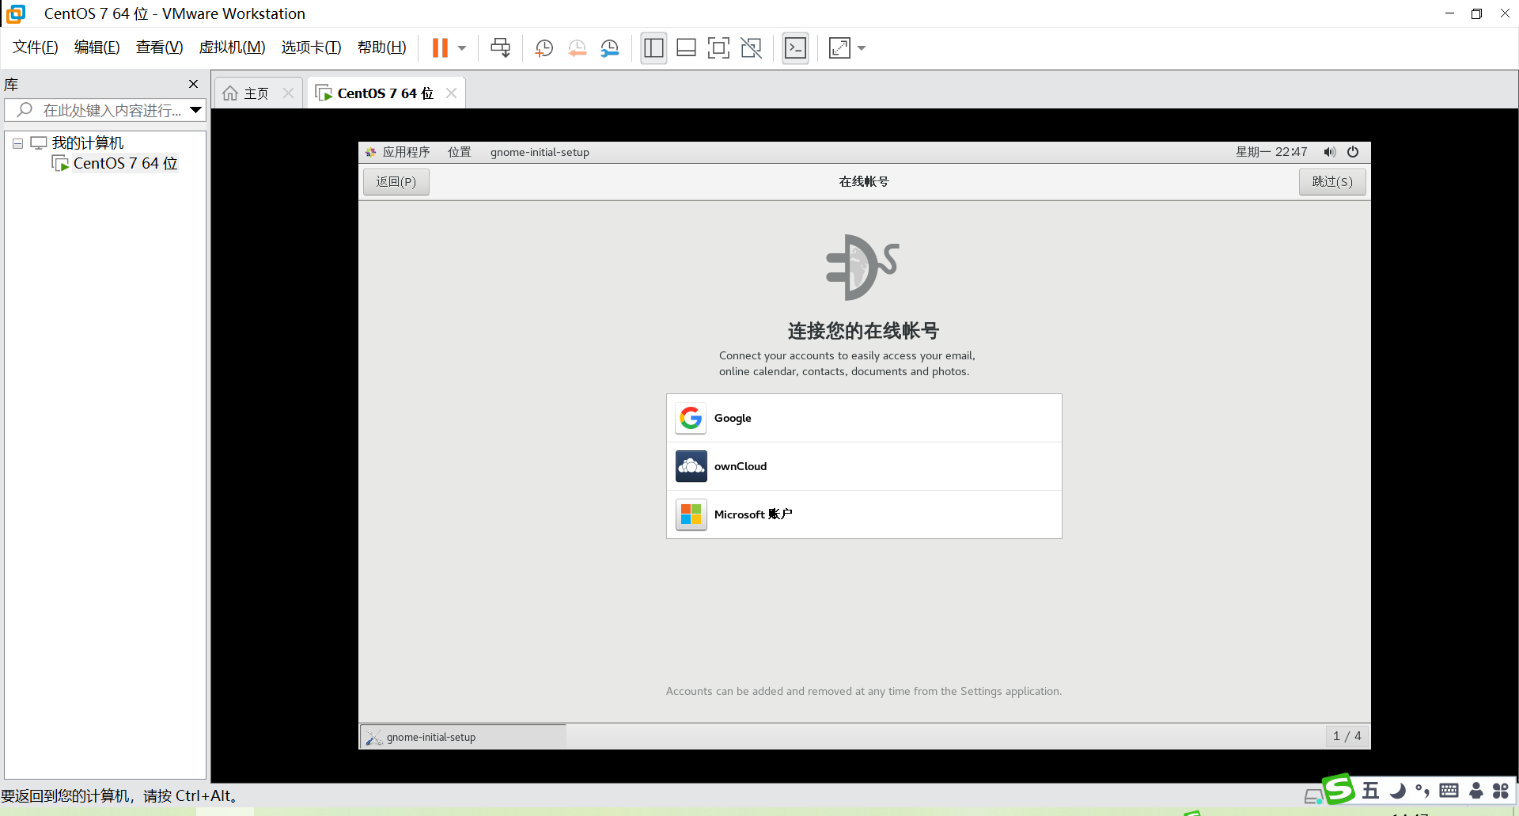
Task: Revert to the previous snapshot
Action: click(578, 48)
